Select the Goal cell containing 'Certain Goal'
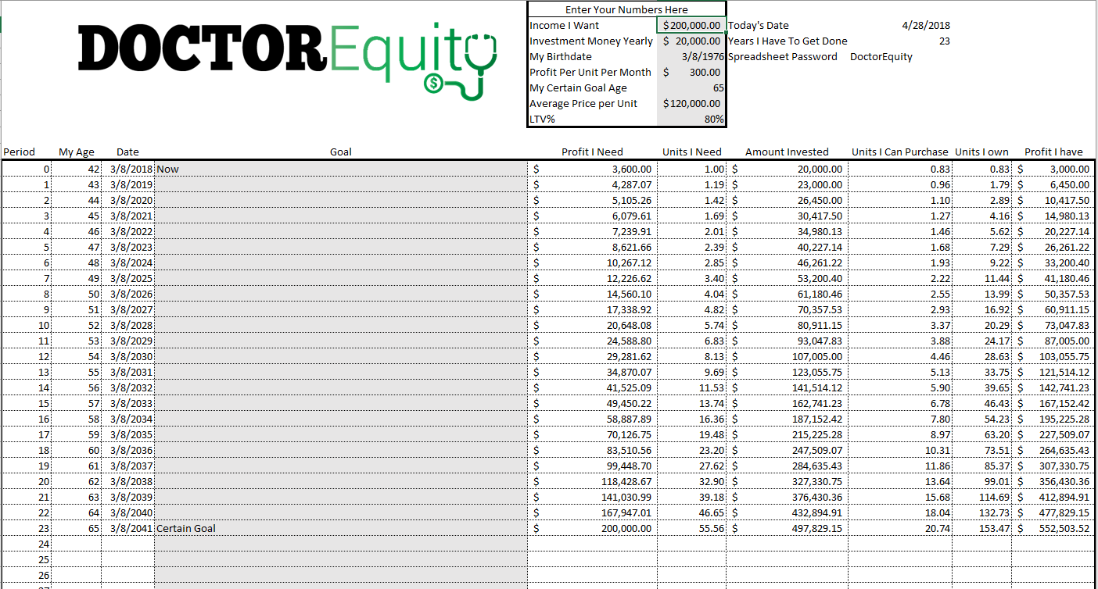 (341, 528)
